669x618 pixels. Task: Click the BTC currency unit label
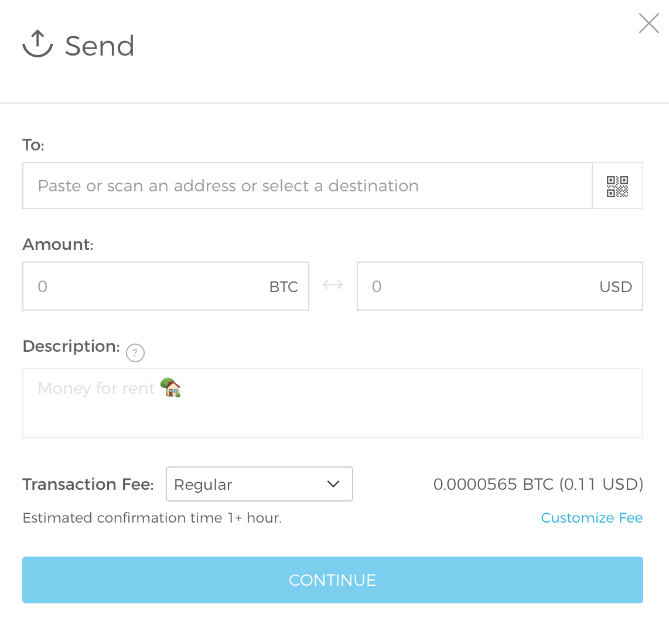click(x=284, y=287)
